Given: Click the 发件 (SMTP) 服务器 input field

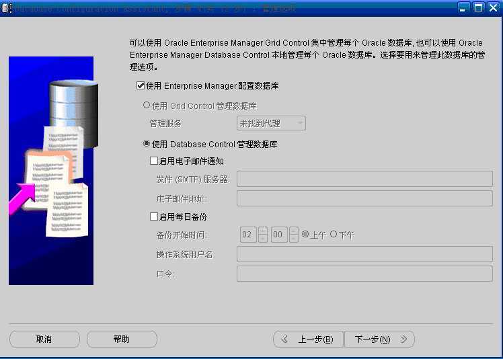Looking at the screenshot, I should 364,179.
